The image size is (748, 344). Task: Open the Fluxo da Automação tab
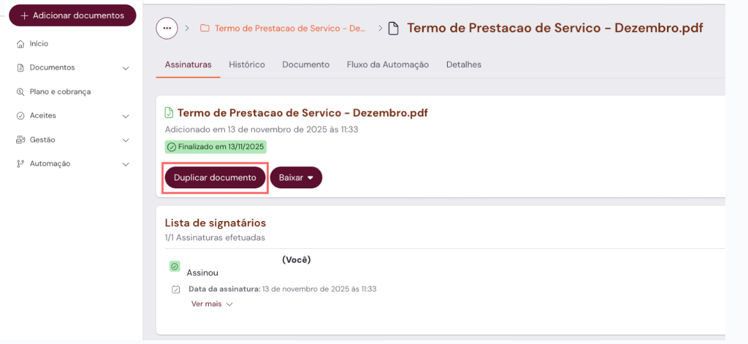click(387, 65)
